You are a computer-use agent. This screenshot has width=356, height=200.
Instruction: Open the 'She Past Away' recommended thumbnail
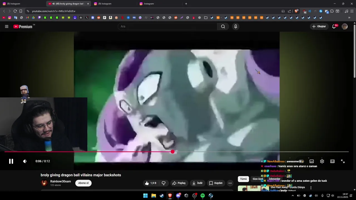coord(253,189)
